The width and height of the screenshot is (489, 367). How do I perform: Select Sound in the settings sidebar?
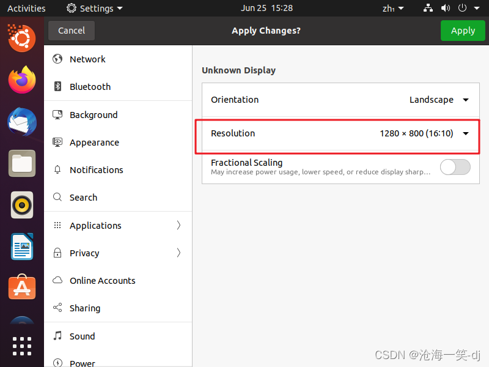coord(83,336)
